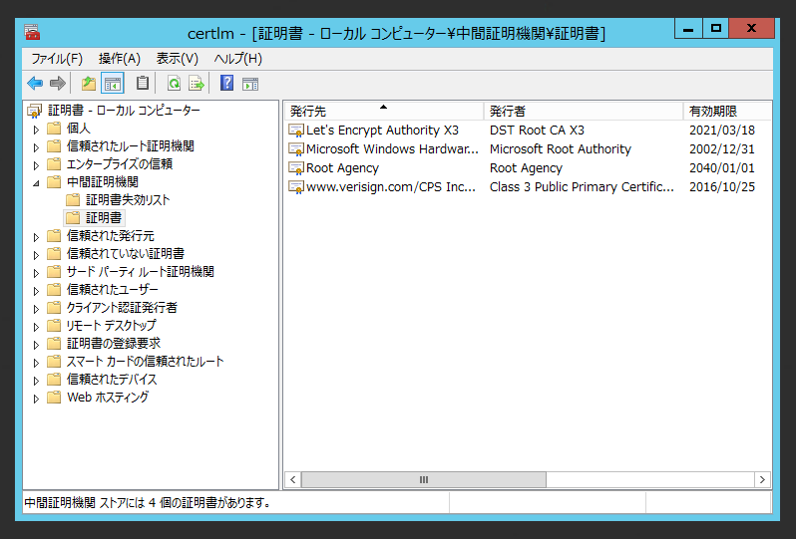Sort by the 発行者 column header
Screen dimensions: 796x539
(x=583, y=111)
